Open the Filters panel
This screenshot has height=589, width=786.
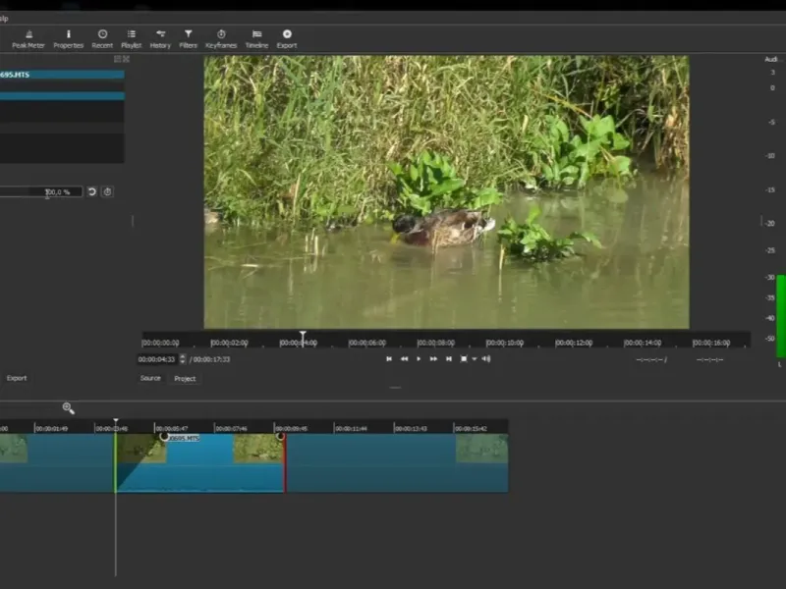(188, 38)
